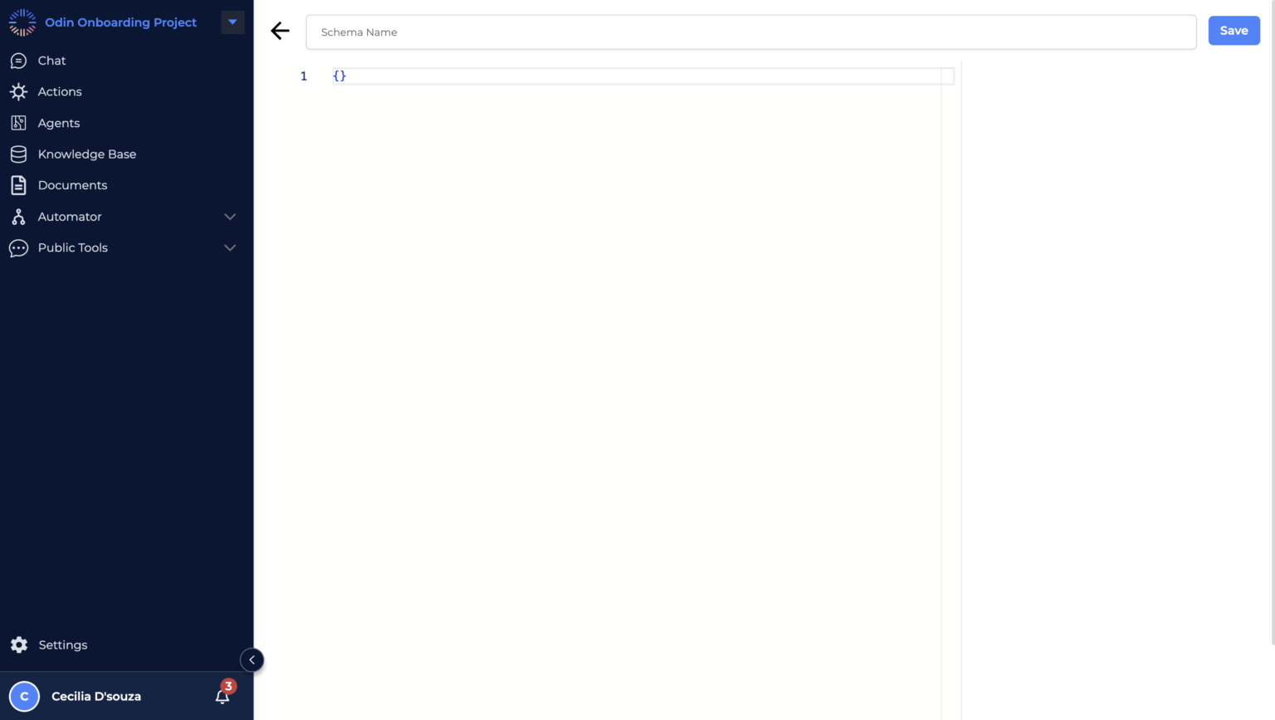Viewport: 1275px width, 720px height.
Task: Click the Knowledge Base database icon
Action: 18,154
